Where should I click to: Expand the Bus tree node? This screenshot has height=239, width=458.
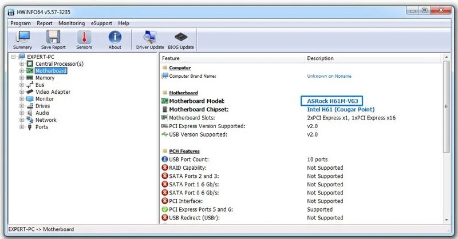[22, 85]
